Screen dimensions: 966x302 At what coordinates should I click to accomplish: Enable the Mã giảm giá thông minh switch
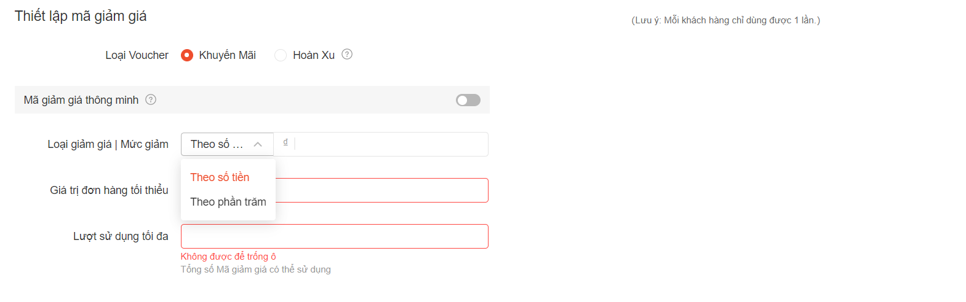point(468,100)
